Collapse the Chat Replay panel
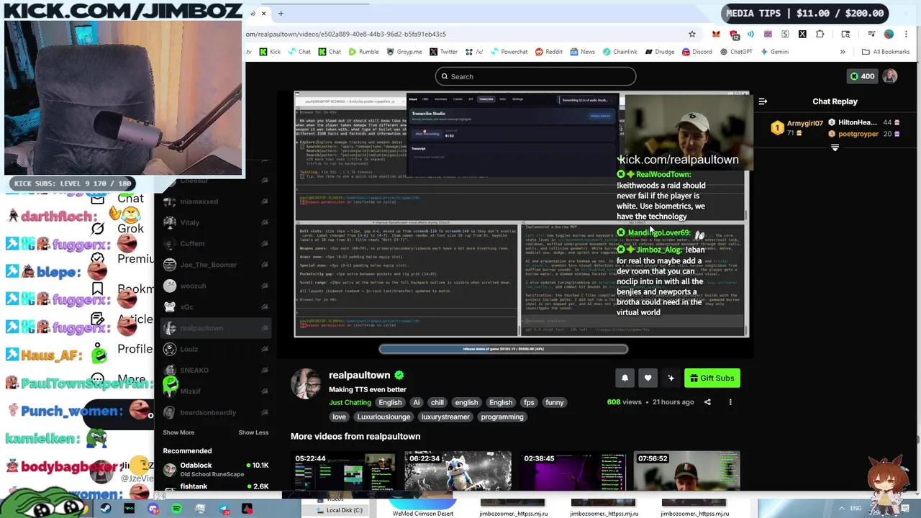921x518 pixels. coord(763,101)
